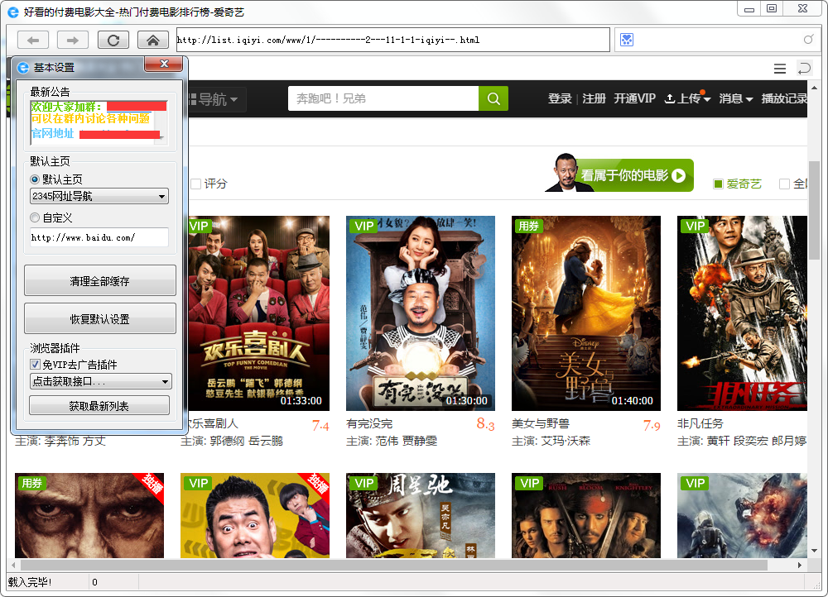Toggle the 评分 sort checkbox
This screenshot has width=828, height=597.
pos(196,184)
